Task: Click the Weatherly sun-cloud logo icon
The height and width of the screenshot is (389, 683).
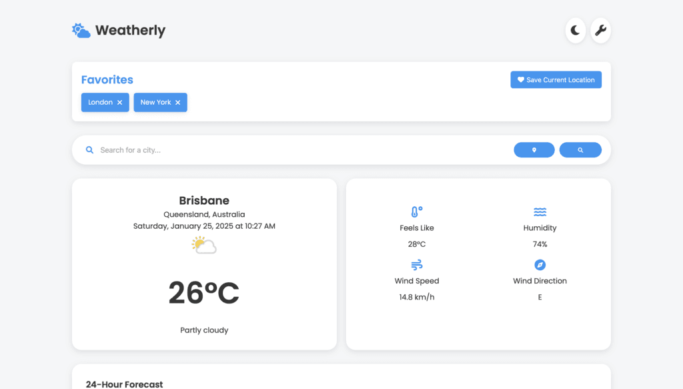Action: coord(81,31)
